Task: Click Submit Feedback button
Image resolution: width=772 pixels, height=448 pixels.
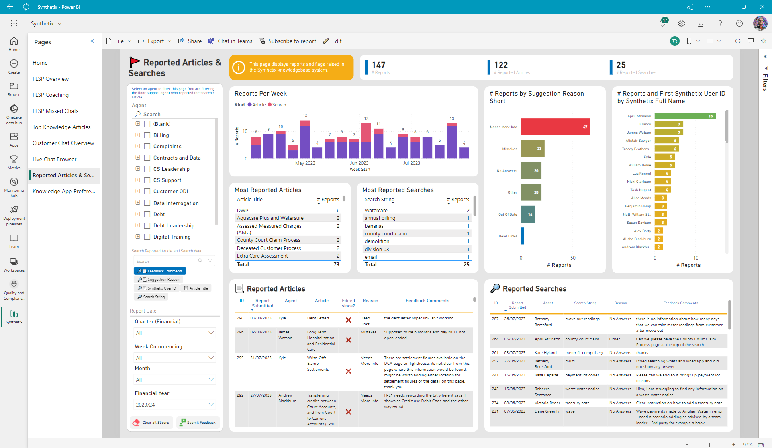Action: (198, 423)
